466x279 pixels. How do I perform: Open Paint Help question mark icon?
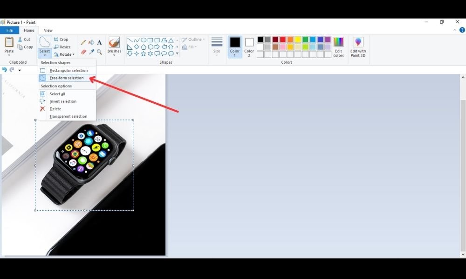click(462, 30)
